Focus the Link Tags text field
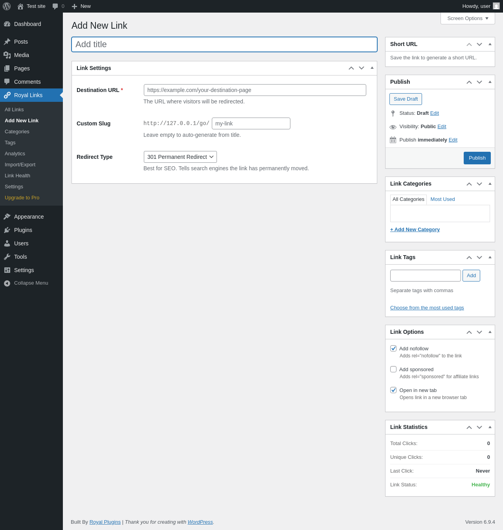The width and height of the screenshot is (503, 530). tap(426, 276)
